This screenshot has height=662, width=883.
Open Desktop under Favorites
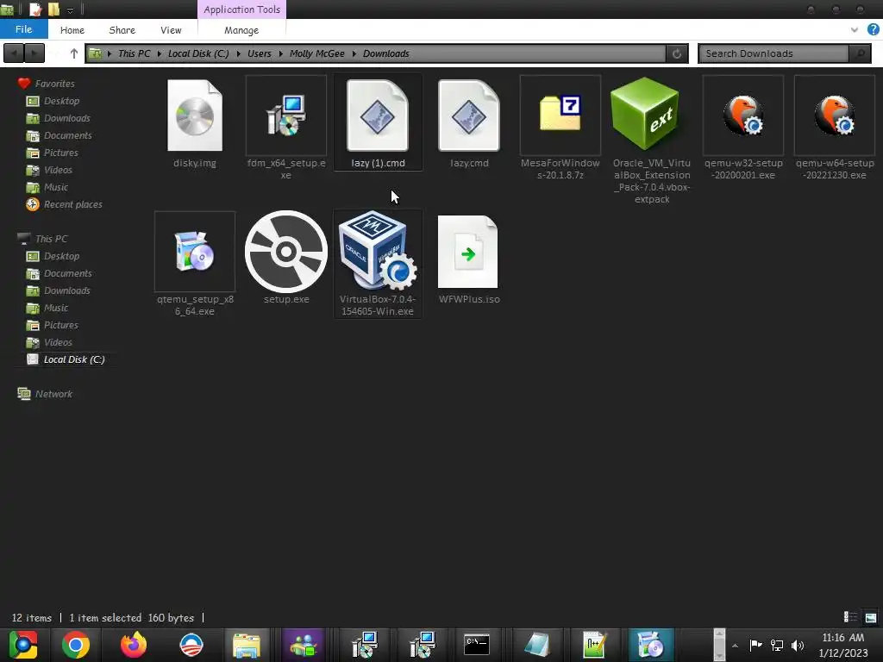61,101
